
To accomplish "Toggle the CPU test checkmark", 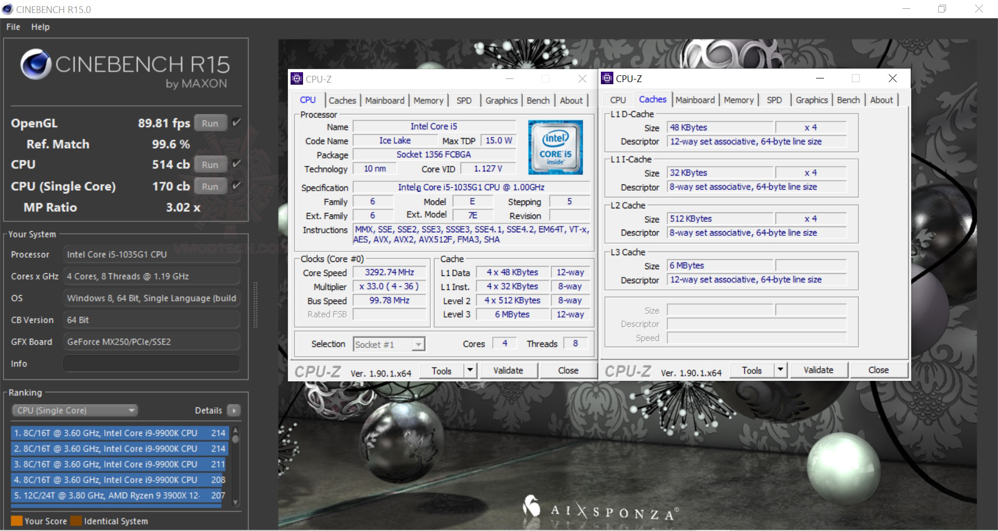I will click(x=237, y=164).
